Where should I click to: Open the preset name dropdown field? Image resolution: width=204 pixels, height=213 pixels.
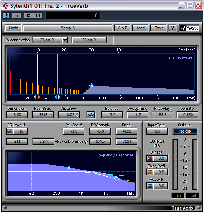click(69, 16)
